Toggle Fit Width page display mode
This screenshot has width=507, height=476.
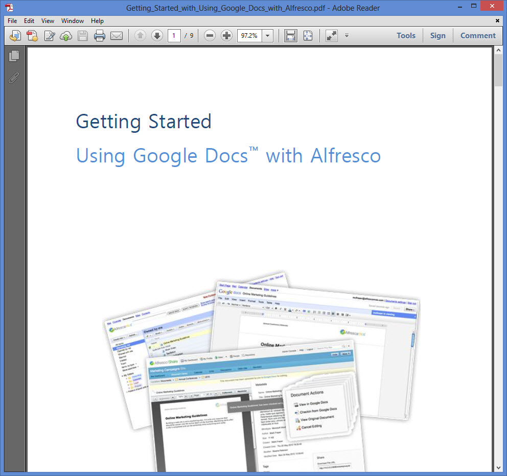click(x=291, y=36)
